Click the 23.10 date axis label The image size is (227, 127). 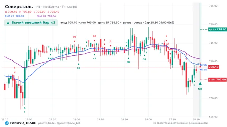click(5, 120)
